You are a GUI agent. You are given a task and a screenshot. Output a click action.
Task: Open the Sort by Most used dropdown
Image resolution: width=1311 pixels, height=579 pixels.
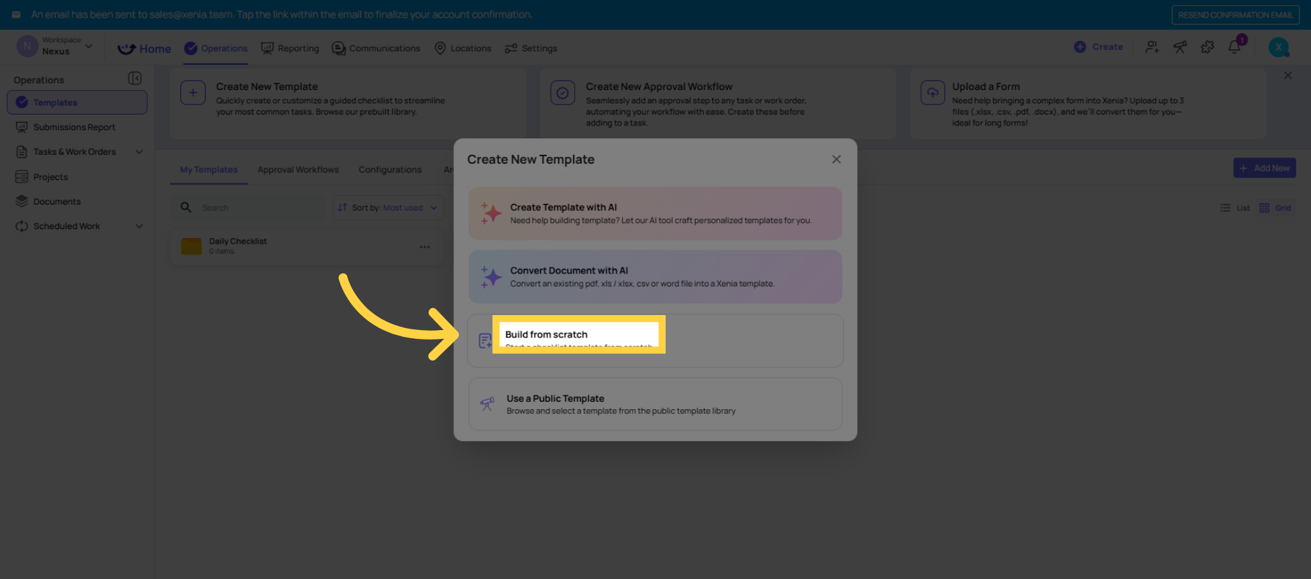tap(388, 208)
